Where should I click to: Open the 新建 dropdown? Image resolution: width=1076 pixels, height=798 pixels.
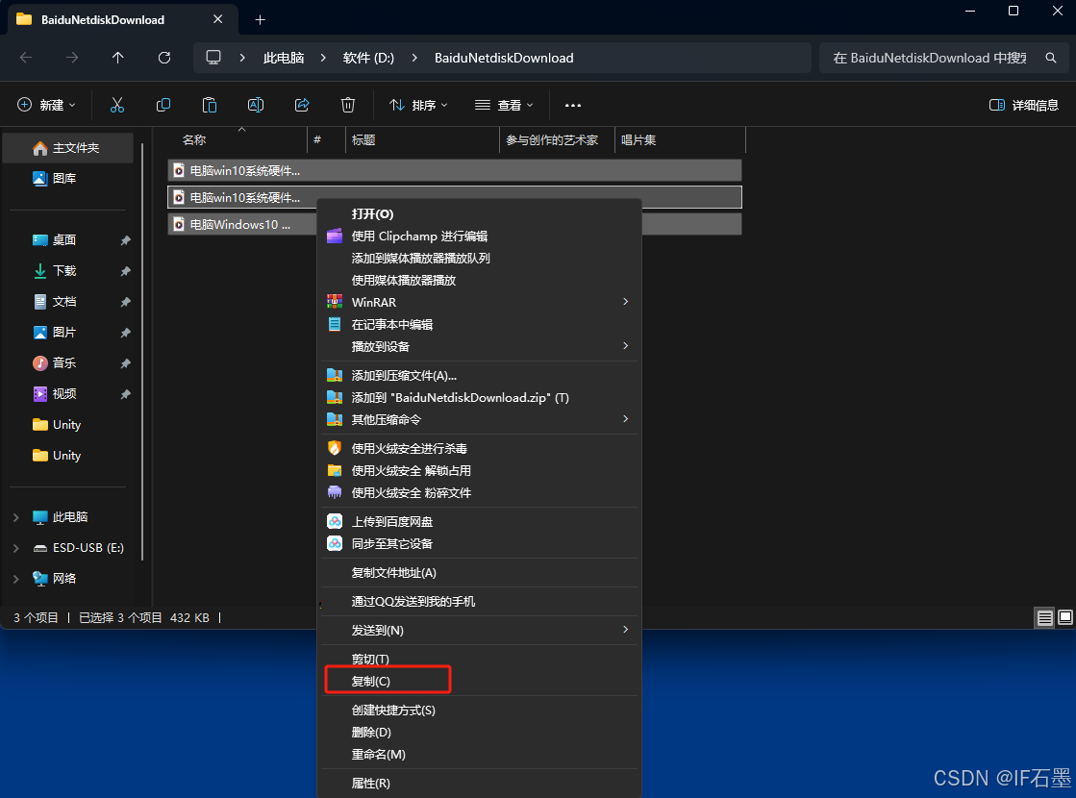45,105
